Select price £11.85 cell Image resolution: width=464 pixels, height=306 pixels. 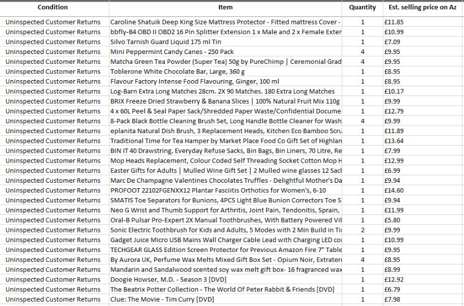[x=423, y=22]
